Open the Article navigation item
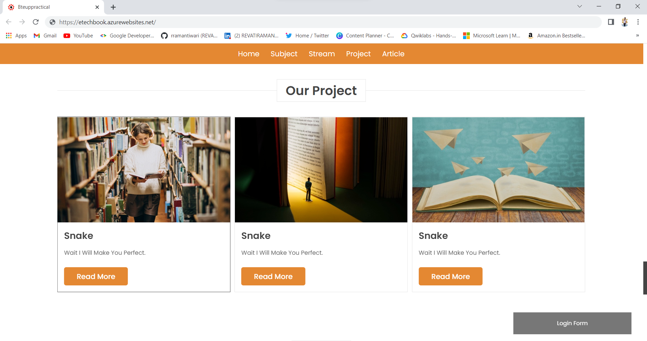This screenshot has height=341, width=647. pos(393,54)
